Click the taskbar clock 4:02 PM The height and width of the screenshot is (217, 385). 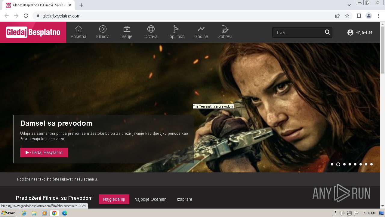pos(369,213)
